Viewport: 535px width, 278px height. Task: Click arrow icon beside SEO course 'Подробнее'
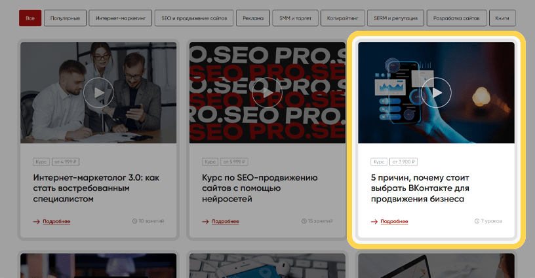pyautogui.click(x=205, y=222)
